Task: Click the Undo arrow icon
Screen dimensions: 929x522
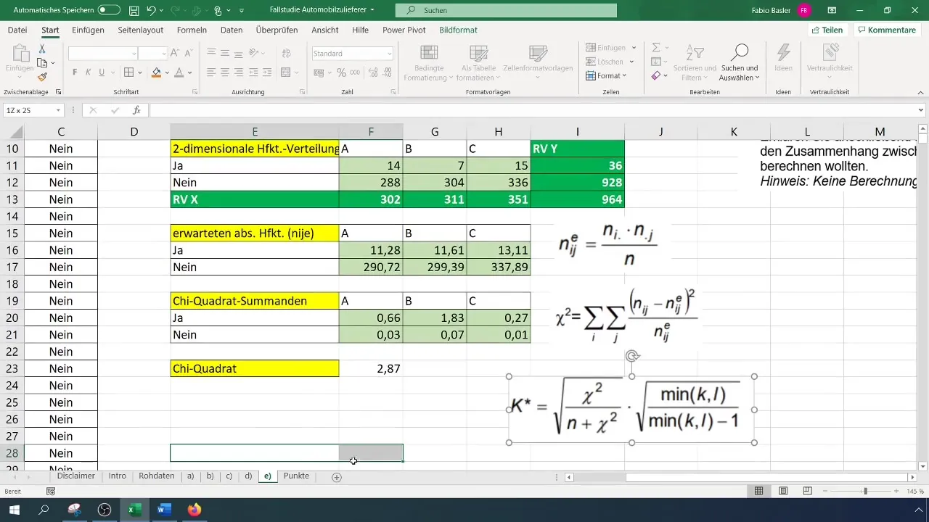Action: click(152, 11)
